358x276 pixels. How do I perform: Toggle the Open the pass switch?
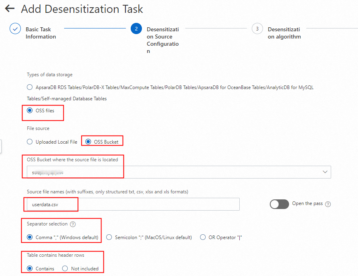pyautogui.click(x=279, y=204)
